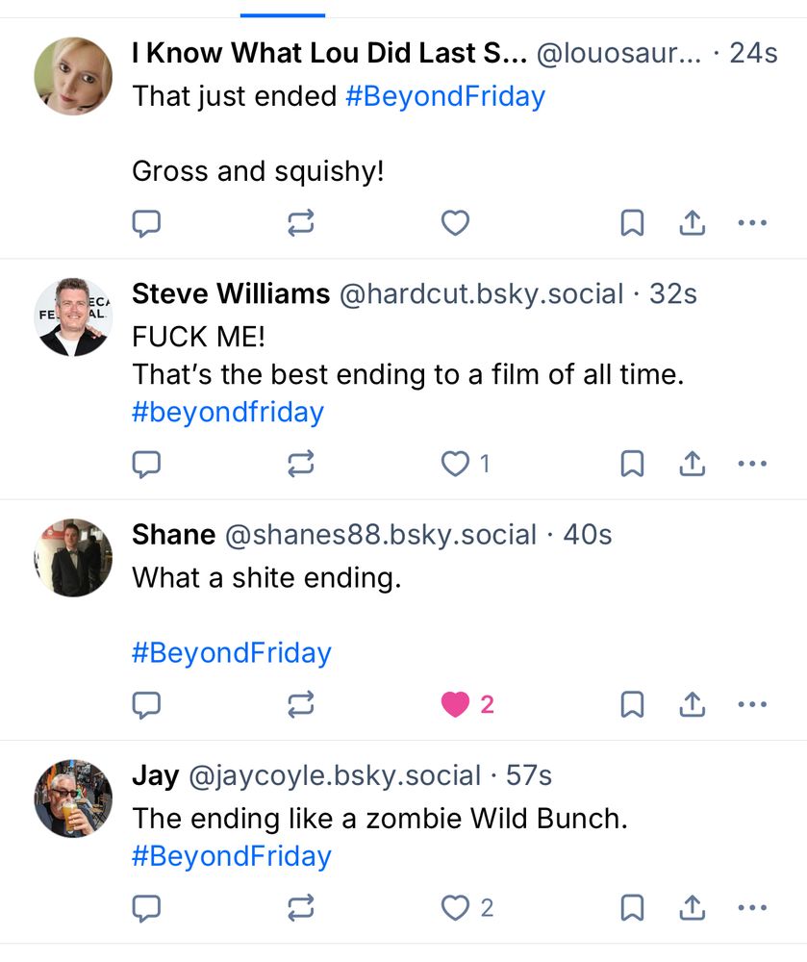Like the "Gross and squishy!" post
The width and height of the screenshot is (807, 962).
point(455,224)
